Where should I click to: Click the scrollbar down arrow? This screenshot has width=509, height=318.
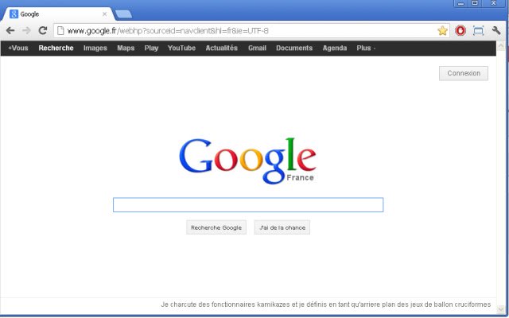500,309
